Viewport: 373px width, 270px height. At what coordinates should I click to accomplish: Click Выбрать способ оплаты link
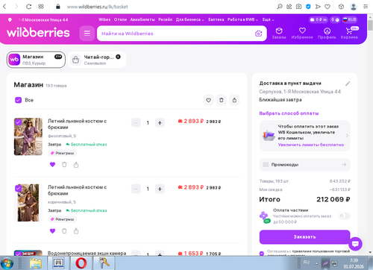click(x=289, y=113)
